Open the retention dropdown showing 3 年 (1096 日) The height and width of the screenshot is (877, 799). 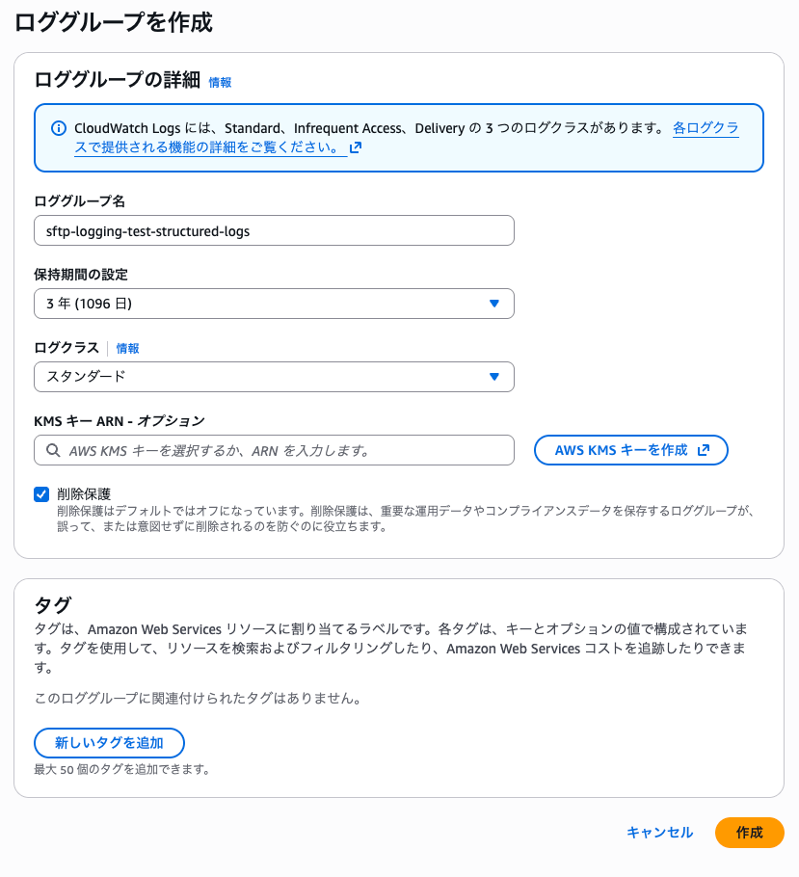[x=273, y=304]
